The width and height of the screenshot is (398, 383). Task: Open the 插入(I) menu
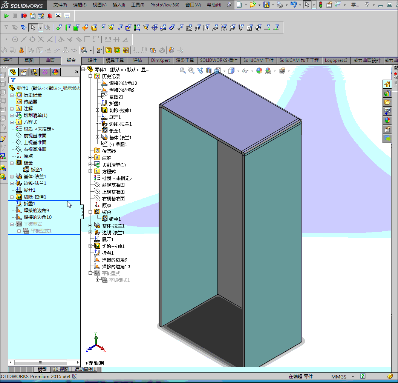click(x=119, y=5)
